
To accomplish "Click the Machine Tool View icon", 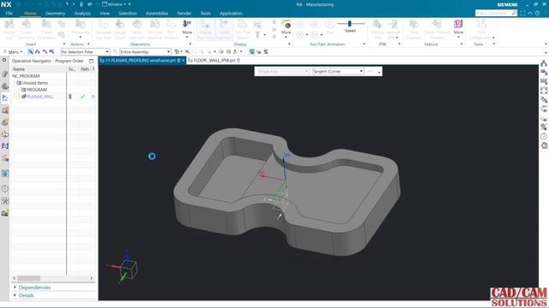I will point(38,51).
